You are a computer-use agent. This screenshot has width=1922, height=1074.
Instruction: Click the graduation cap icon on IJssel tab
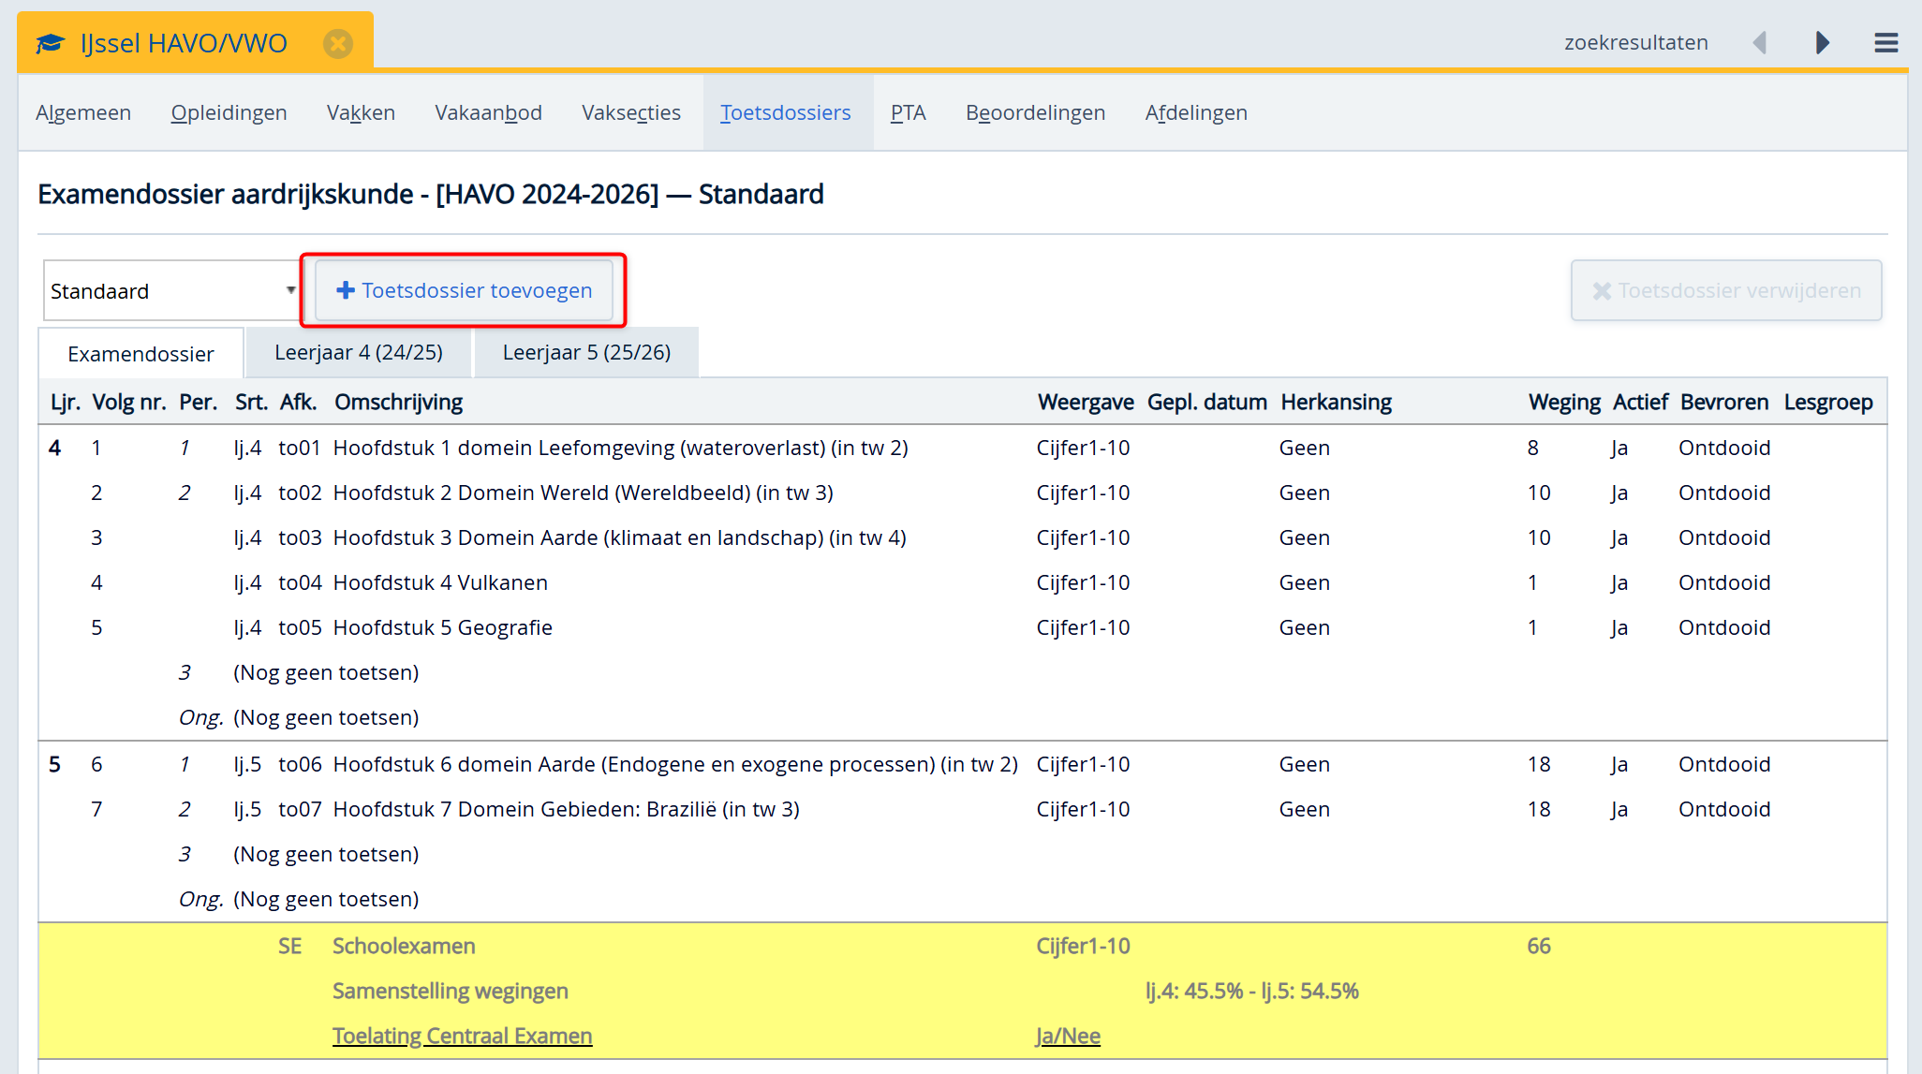point(50,43)
